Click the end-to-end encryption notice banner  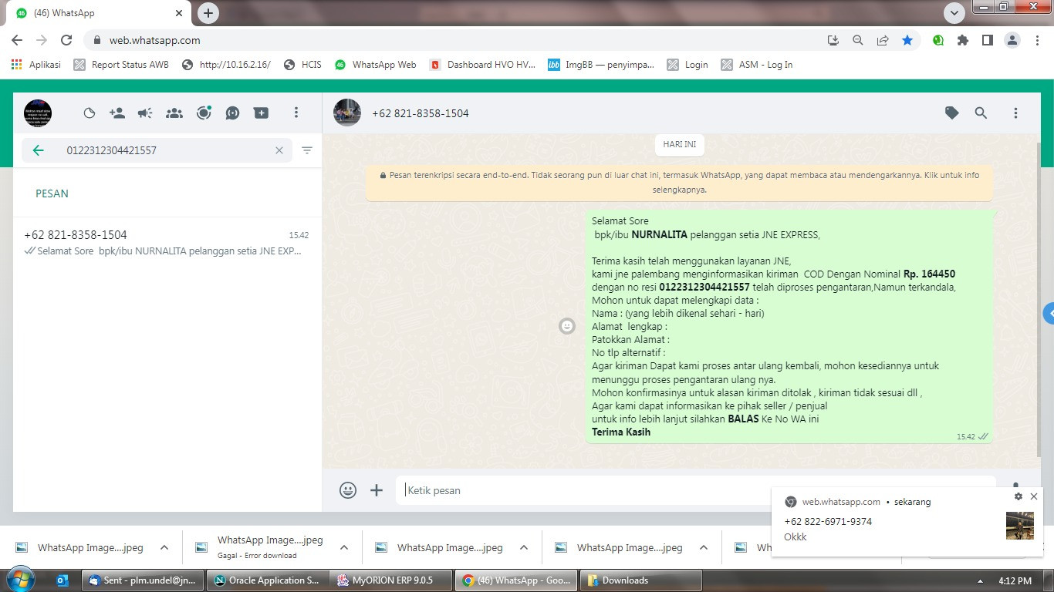pyautogui.click(x=680, y=182)
